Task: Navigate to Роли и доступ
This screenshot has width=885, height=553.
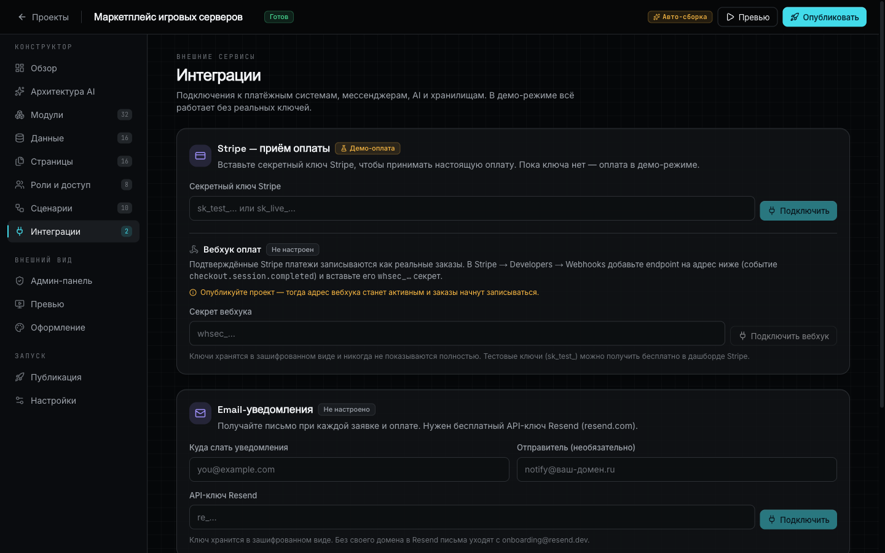Action: tap(74, 185)
